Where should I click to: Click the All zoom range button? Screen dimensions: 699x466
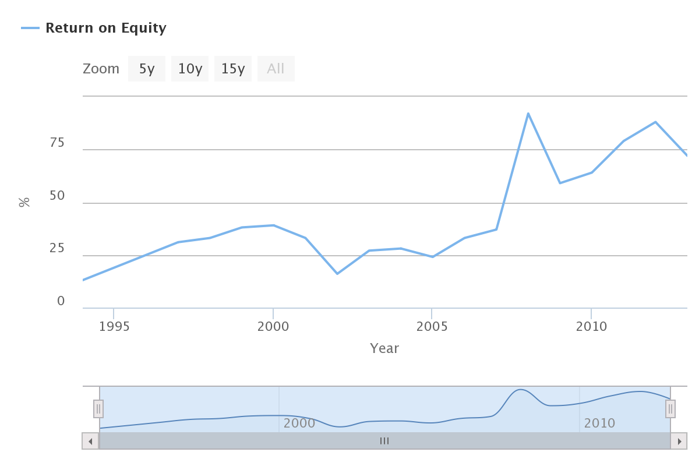276,69
